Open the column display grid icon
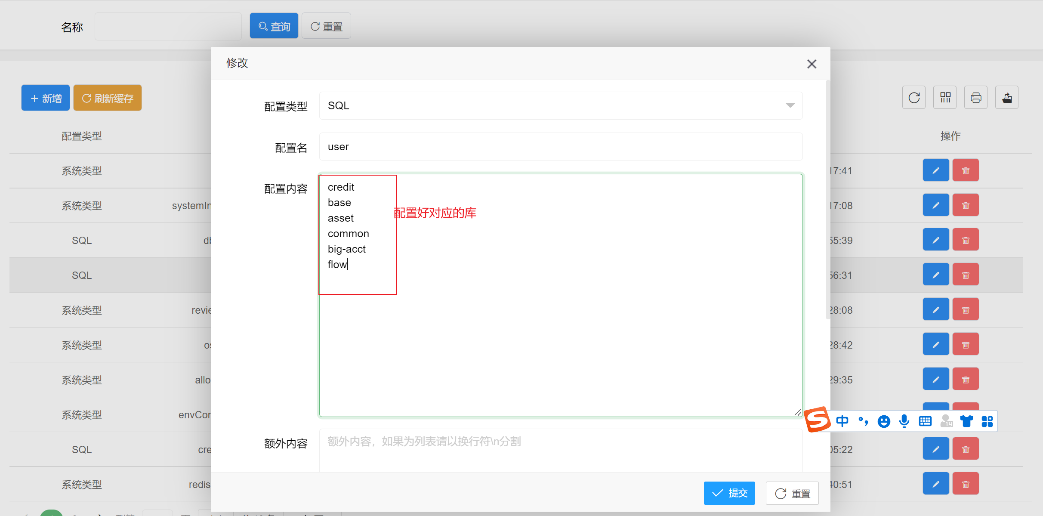 [x=945, y=98]
